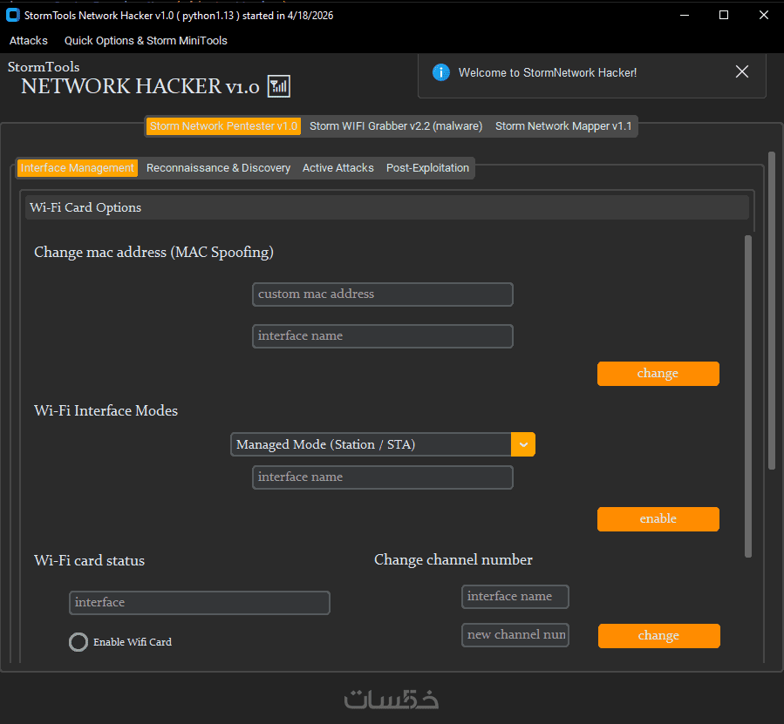Viewport: 784px width, 724px height.
Task: Expand the Wi-Fi interface mode dropdown arrow
Action: click(x=523, y=444)
